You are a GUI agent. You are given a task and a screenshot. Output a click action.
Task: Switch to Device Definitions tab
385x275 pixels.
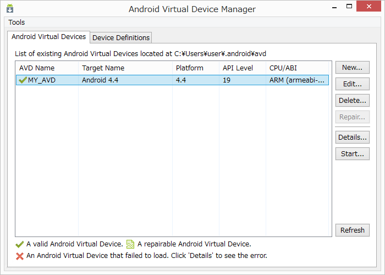click(121, 37)
